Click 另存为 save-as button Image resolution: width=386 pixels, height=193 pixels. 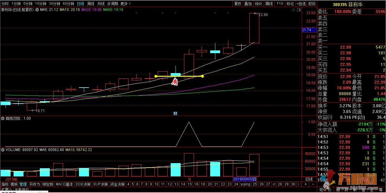pyautogui.click(x=34, y=184)
